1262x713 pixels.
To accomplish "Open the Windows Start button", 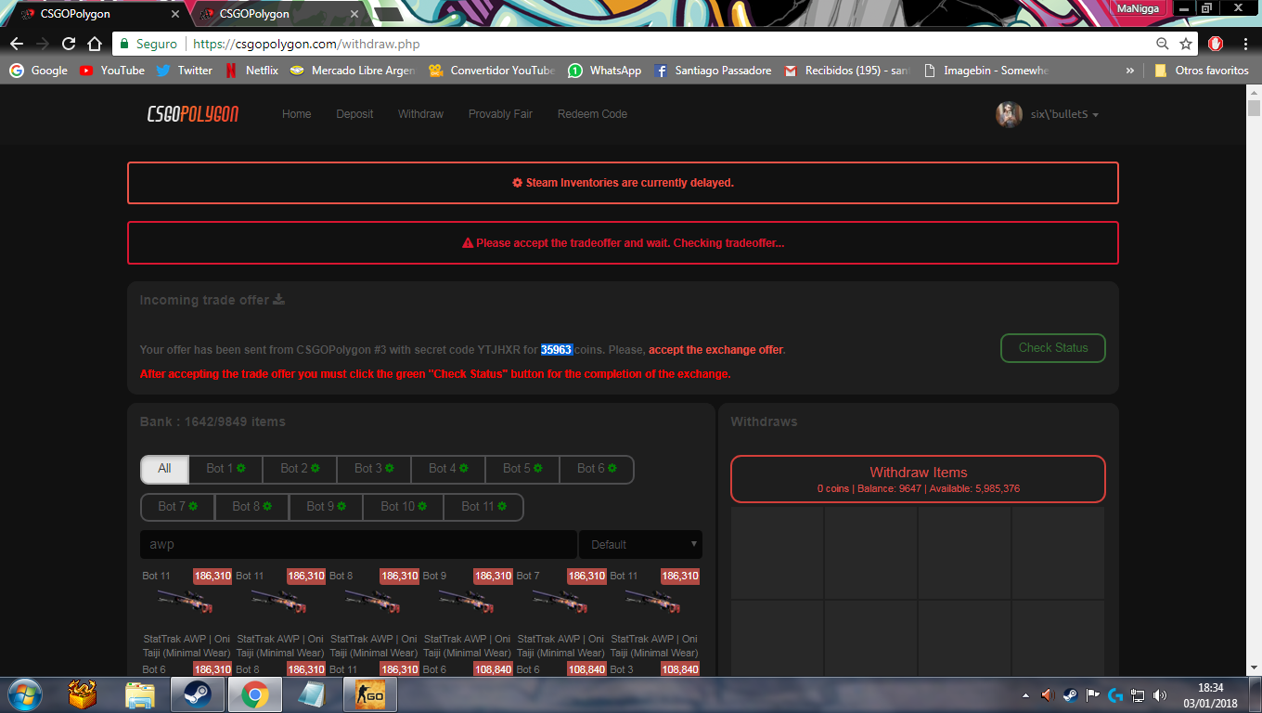I will tap(26, 694).
